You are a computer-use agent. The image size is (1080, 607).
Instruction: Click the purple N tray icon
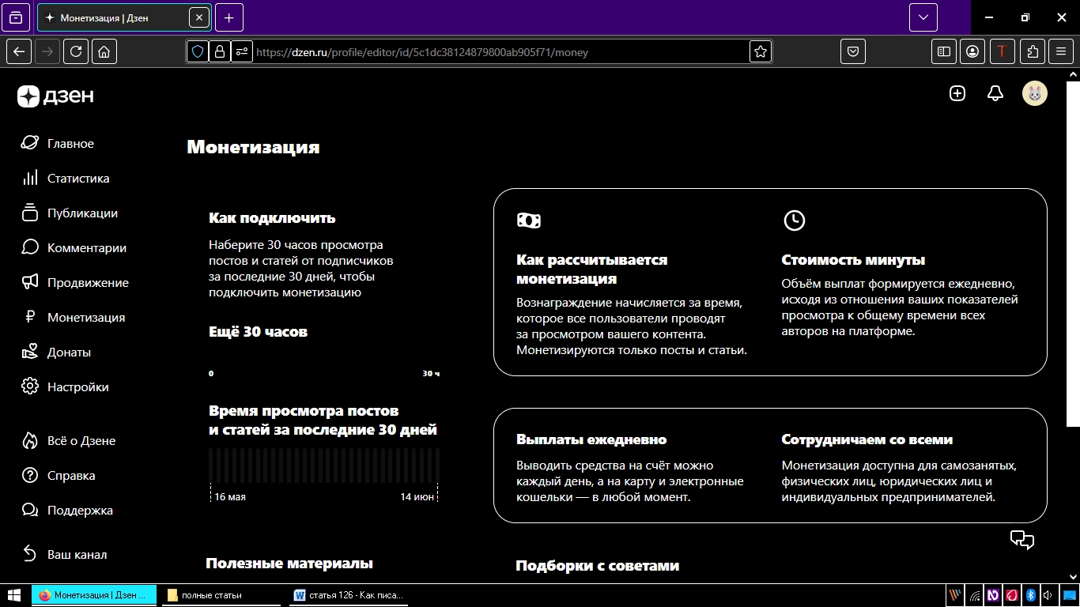[993, 595]
